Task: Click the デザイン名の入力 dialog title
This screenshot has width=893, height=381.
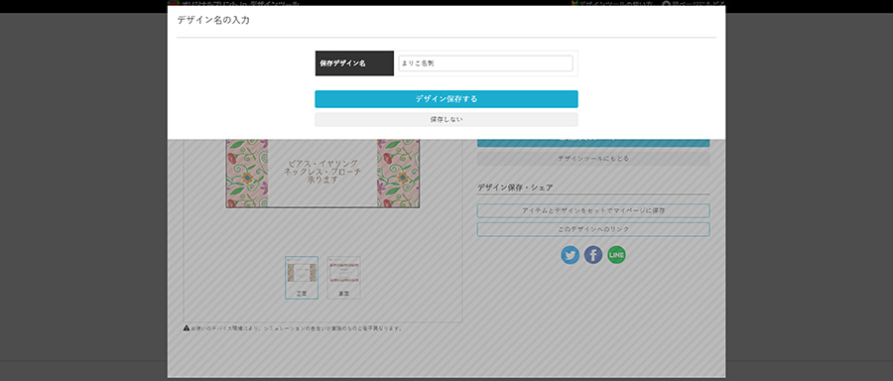Action: coord(213,20)
